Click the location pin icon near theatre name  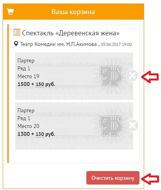[x=16, y=44]
